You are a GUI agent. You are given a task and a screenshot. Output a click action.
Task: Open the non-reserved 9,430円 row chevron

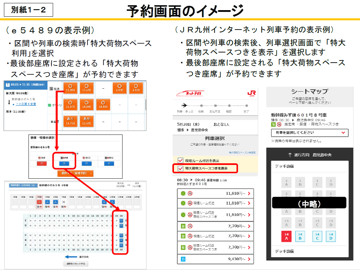(x=249, y=259)
